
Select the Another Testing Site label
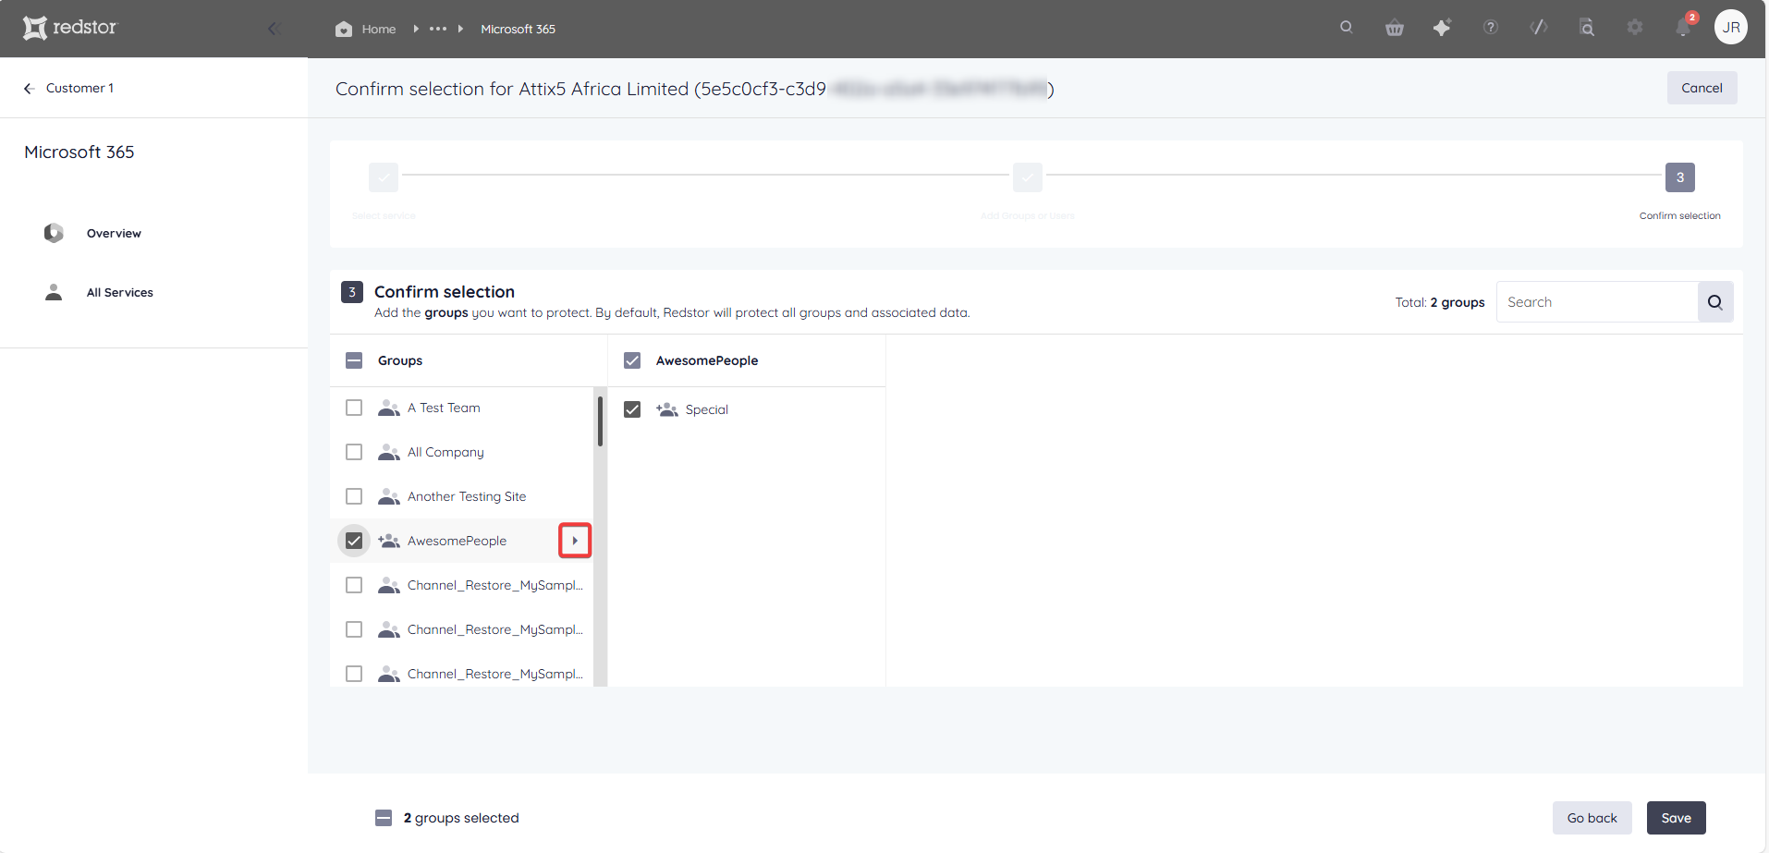click(467, 496)
